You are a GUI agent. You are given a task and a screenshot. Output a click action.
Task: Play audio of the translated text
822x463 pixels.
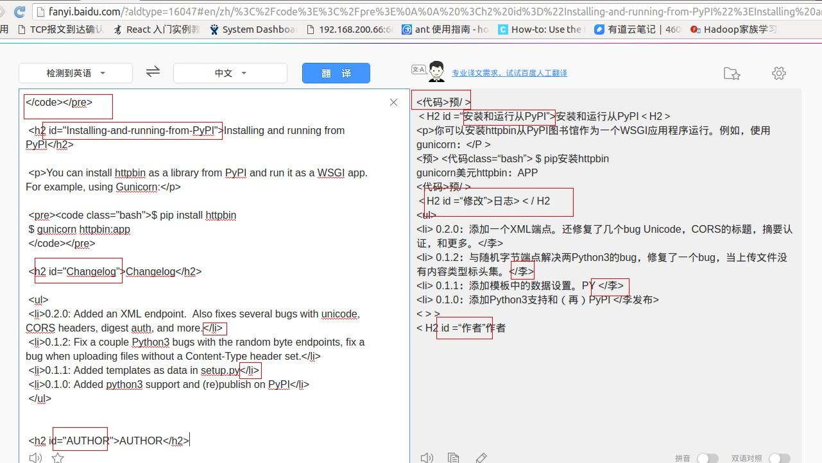pyautogui.click(x=427, y=457)
